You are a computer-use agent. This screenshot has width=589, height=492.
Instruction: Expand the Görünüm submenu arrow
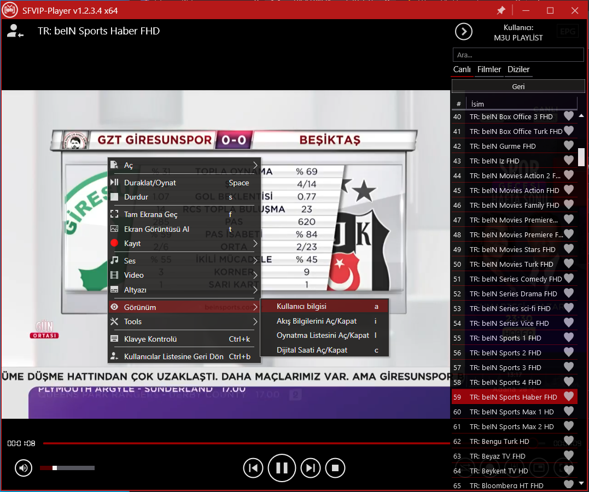tap(255, 307)
